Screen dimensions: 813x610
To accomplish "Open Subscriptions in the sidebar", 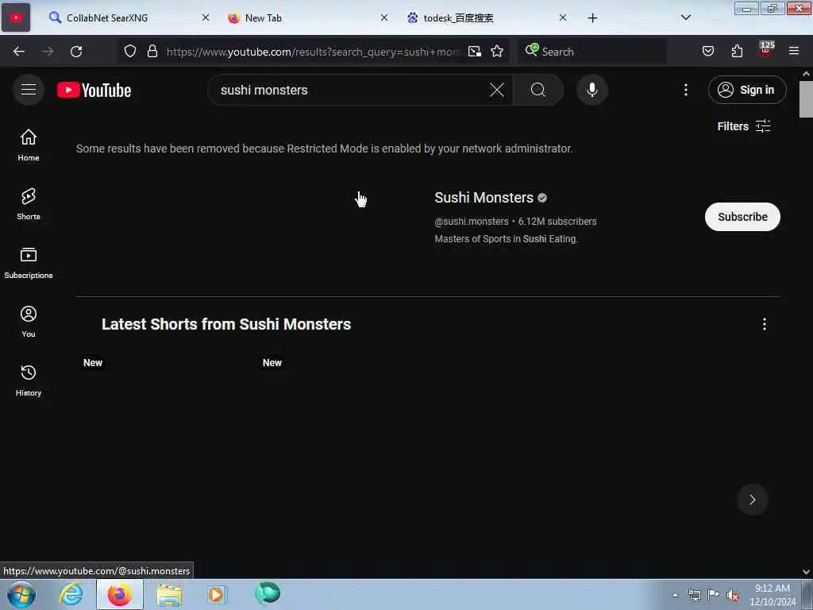I will 29,263.
